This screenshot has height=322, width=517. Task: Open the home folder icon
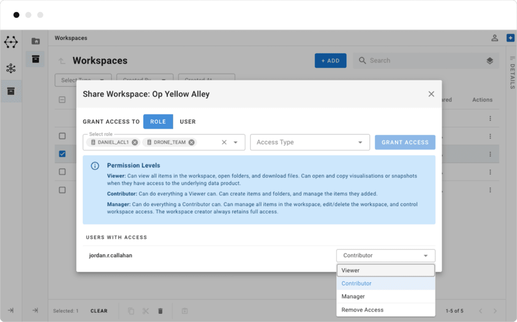(x=36, y=41)
